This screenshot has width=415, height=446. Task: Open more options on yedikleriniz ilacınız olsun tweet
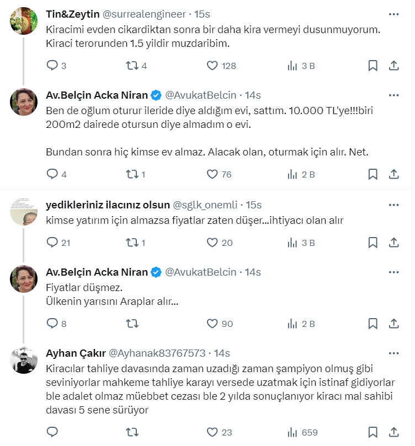pyautogui.click(x=394, y=205)
